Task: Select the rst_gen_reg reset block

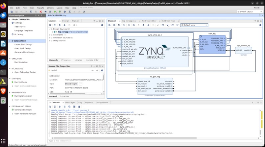Action: 155,86
